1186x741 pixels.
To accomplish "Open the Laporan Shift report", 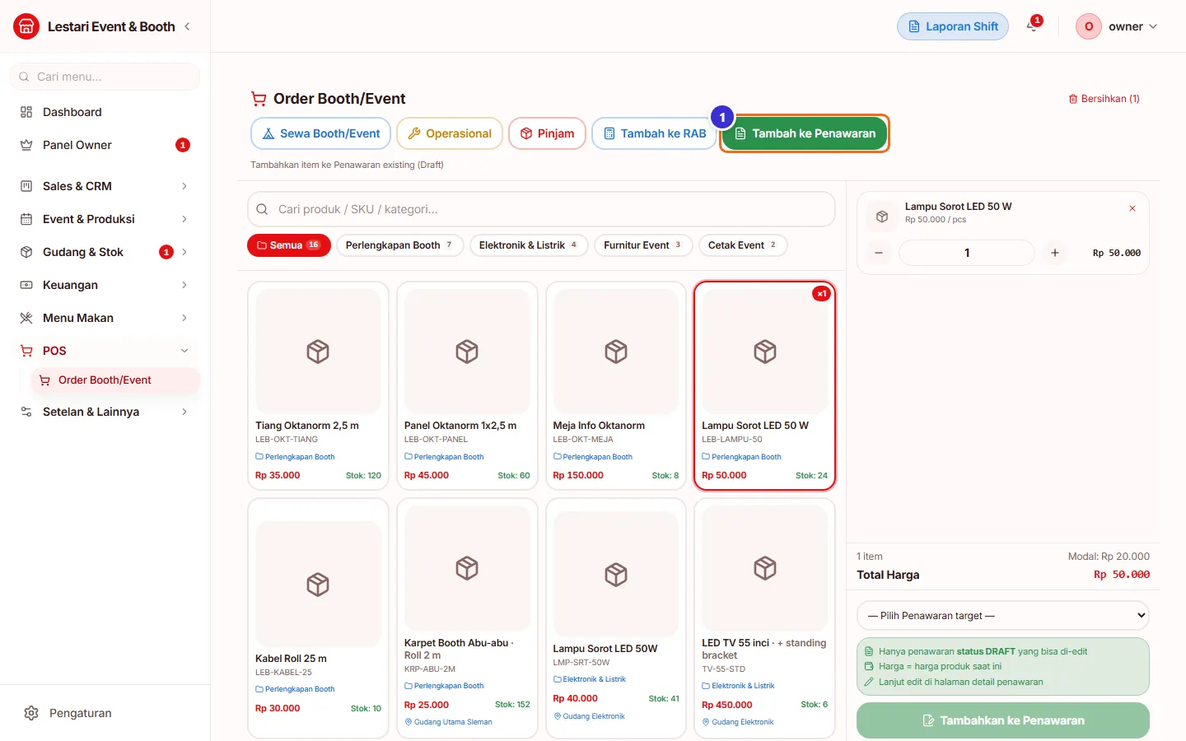I will tap(953, 26).
